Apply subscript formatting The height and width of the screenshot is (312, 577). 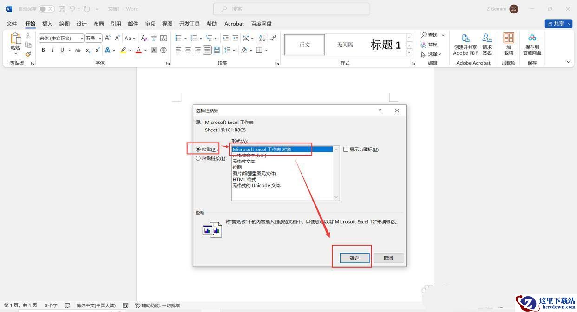[x=88, y=50]
